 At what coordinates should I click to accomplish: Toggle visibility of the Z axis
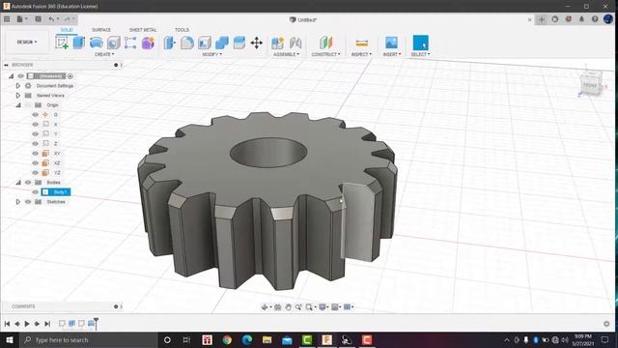[36, 144]
